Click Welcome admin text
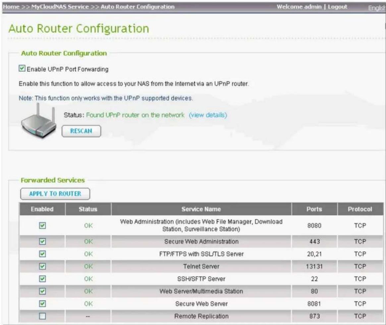Viewport: 386px width, 325px height. (x=299, y=7)
